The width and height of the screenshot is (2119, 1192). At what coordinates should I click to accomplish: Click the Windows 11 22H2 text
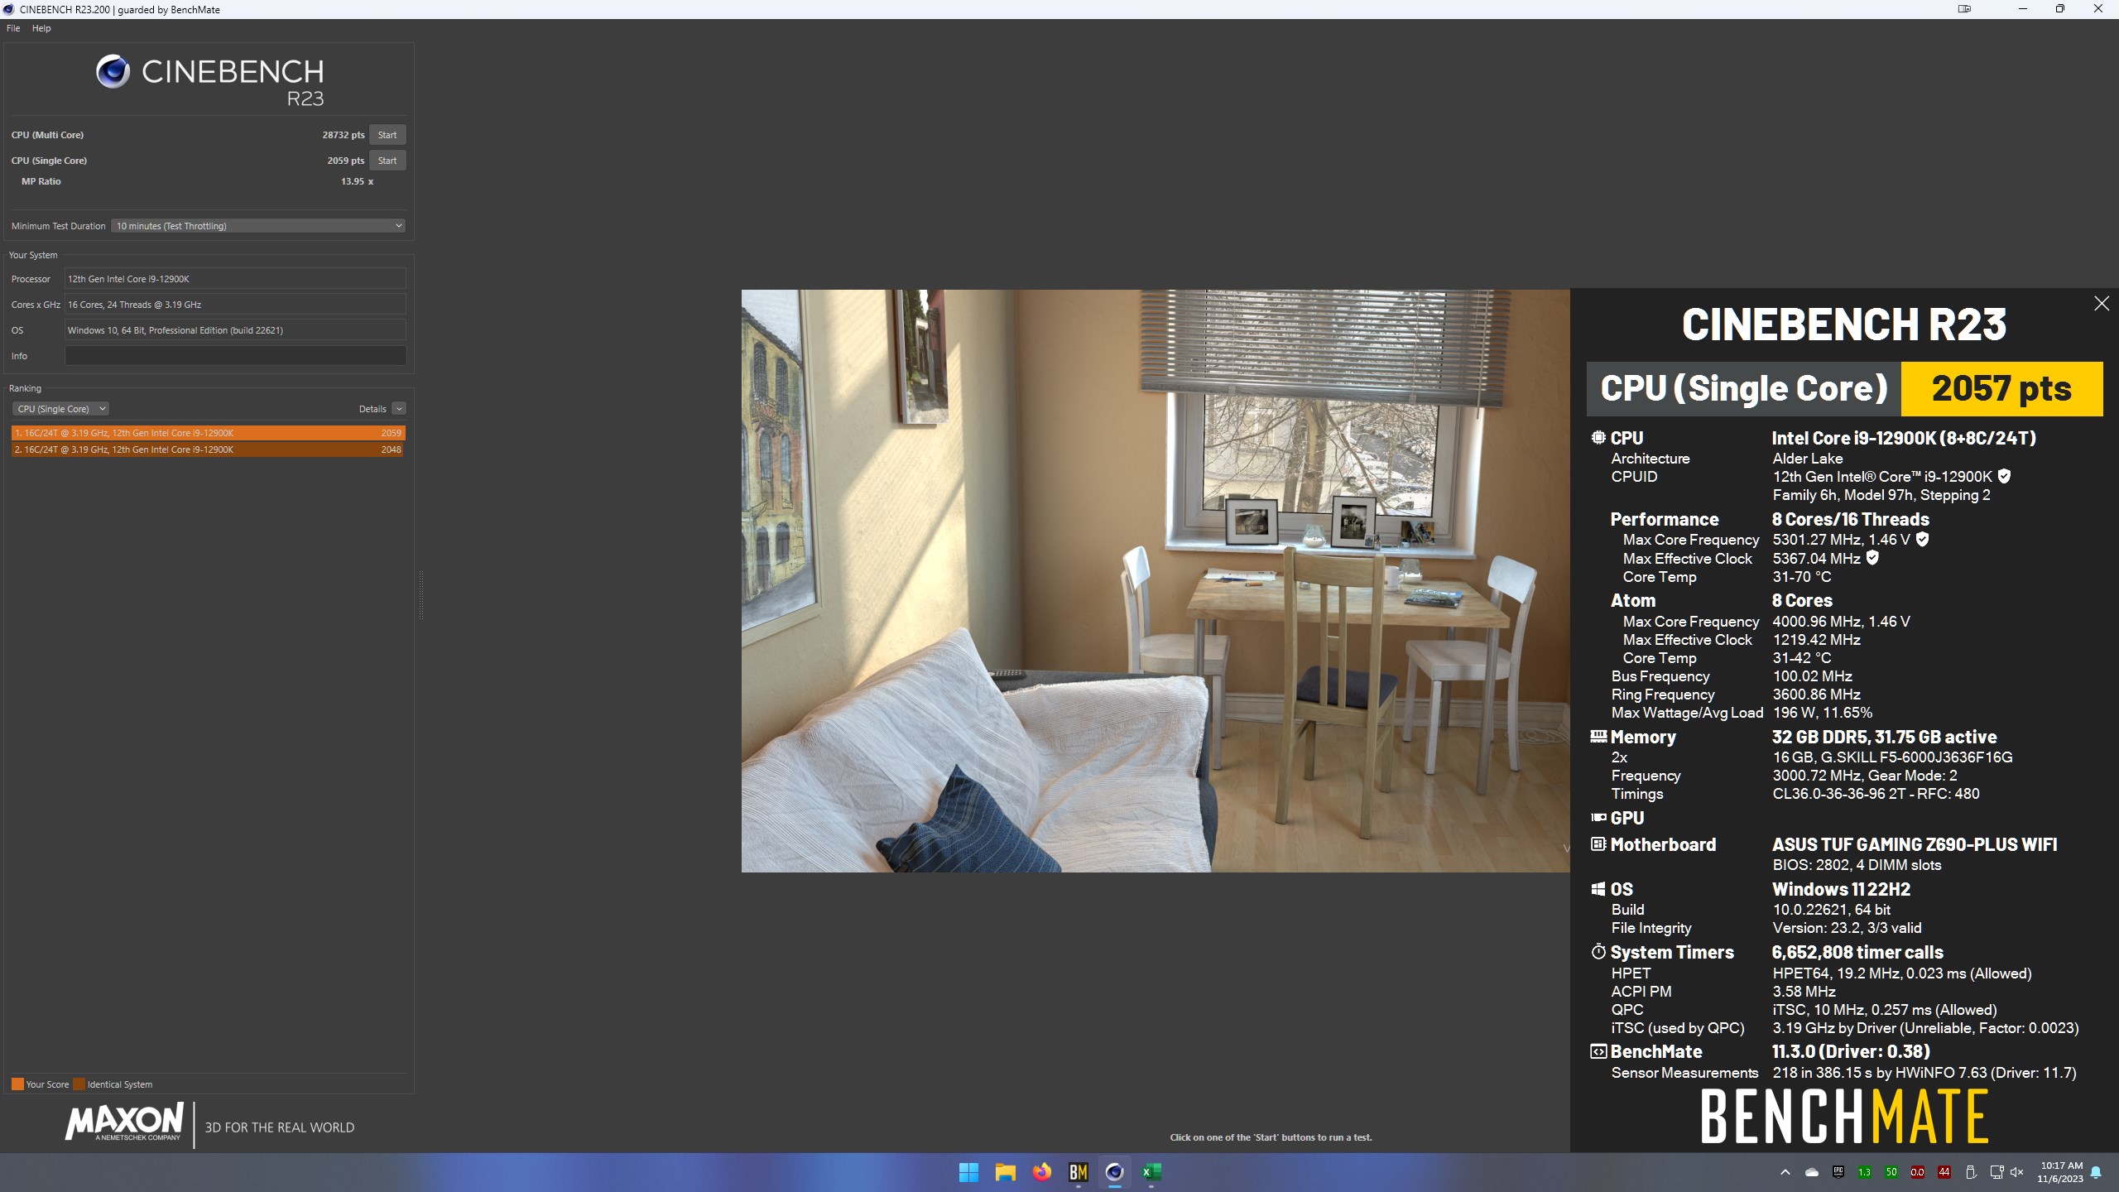[1841, 889]
